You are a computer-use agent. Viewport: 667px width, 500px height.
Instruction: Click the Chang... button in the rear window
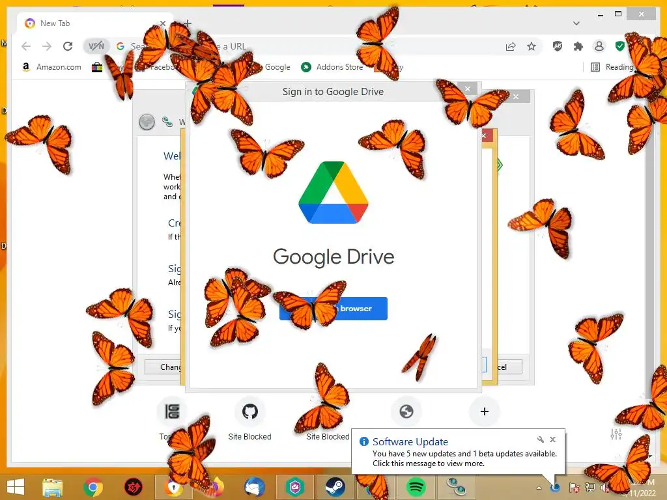click(163, 367)
